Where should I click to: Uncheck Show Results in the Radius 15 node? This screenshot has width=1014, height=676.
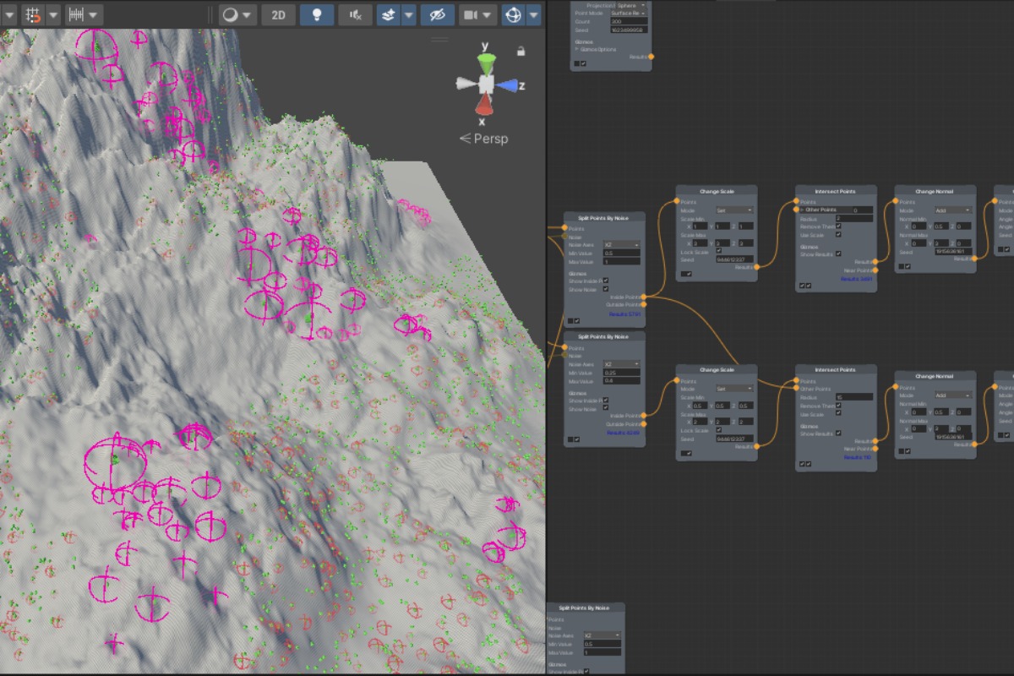click(x=838, y=433)
